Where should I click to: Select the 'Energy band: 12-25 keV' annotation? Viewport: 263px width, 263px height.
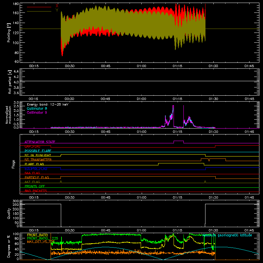[48, 105]
